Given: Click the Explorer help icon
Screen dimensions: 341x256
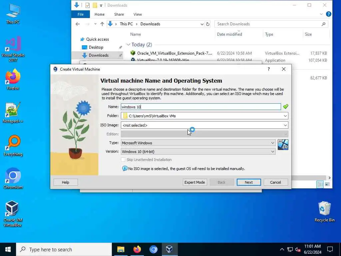Looking at the screenshot, I should [329, 14].
